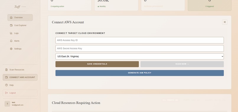Open the Help question-mark icon
The image size is (238, 112).
pos(6,85)
